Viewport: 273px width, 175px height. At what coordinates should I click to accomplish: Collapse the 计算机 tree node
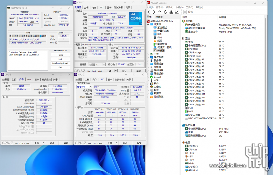click(148, 24)
